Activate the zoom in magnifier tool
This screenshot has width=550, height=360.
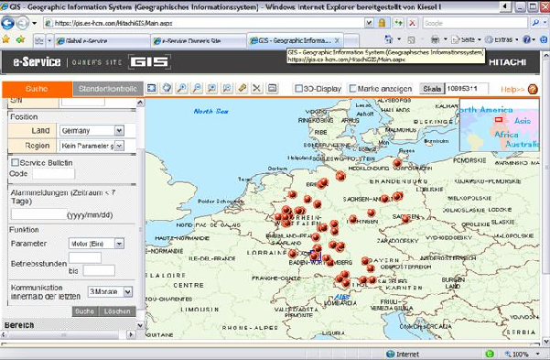coord(182,88)
